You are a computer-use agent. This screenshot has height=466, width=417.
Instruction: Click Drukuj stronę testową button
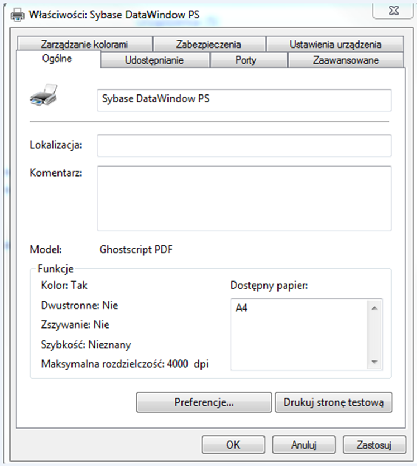[x=333, y=402]
